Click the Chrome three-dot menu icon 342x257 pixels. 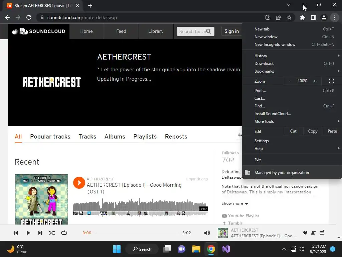[335, 17]
